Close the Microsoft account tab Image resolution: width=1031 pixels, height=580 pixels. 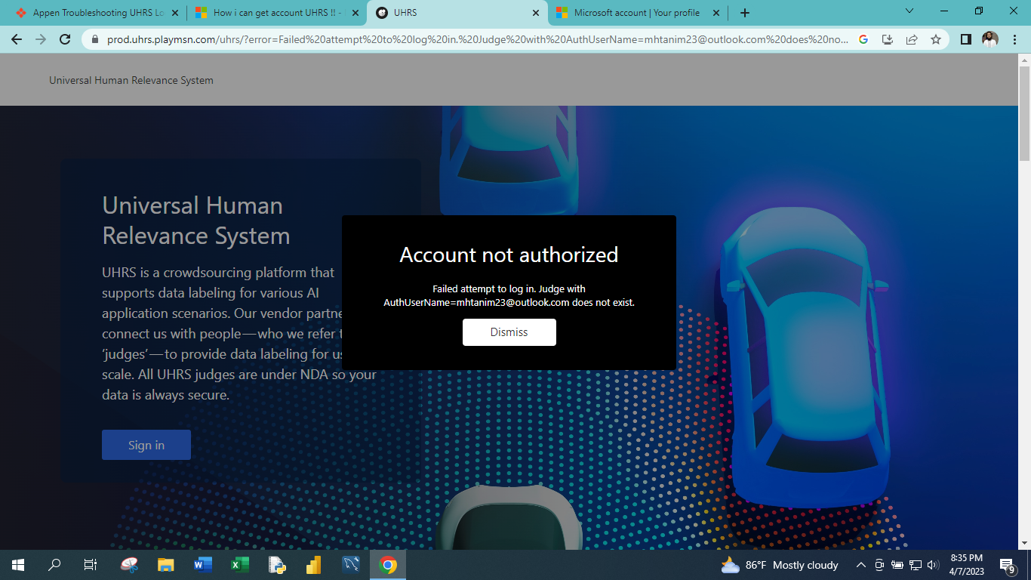716,13
